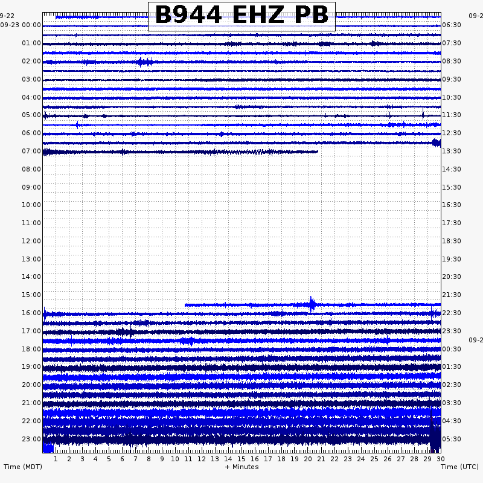Click the 15:30 UTC time label
The width and height of the screenshot is (483, 483).
click(452, 187)
